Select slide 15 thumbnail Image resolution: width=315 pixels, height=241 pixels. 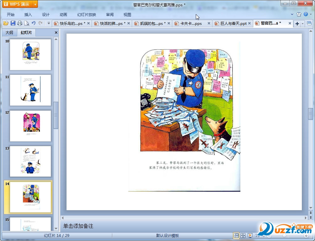30,224
